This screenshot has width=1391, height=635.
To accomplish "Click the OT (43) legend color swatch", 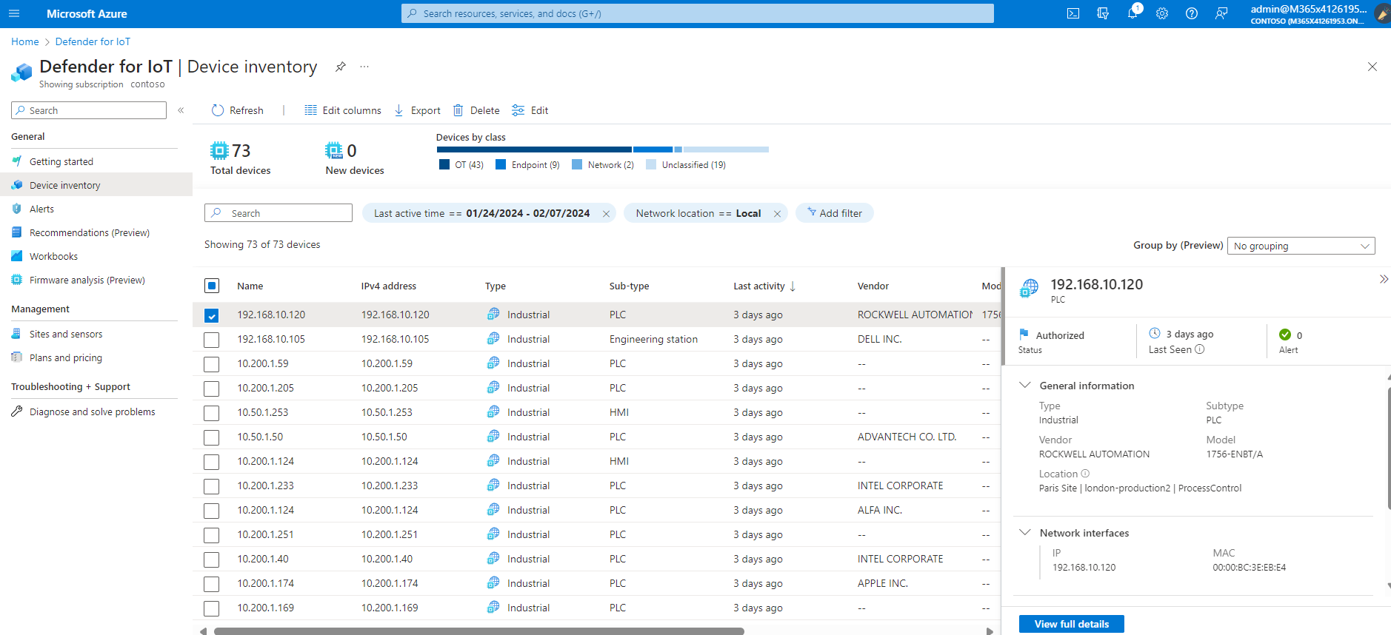I will 444,165.
